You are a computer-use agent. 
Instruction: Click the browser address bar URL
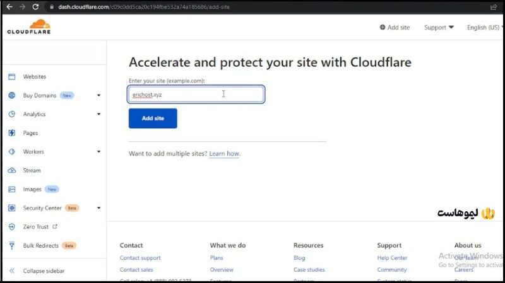pyautogui.click(x=144, y=7)
